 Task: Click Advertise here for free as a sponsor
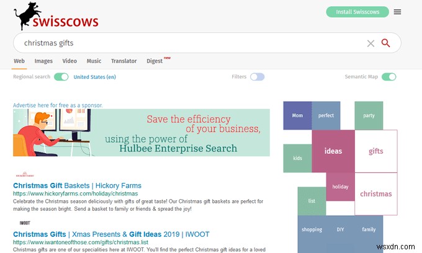pos(58,105)
